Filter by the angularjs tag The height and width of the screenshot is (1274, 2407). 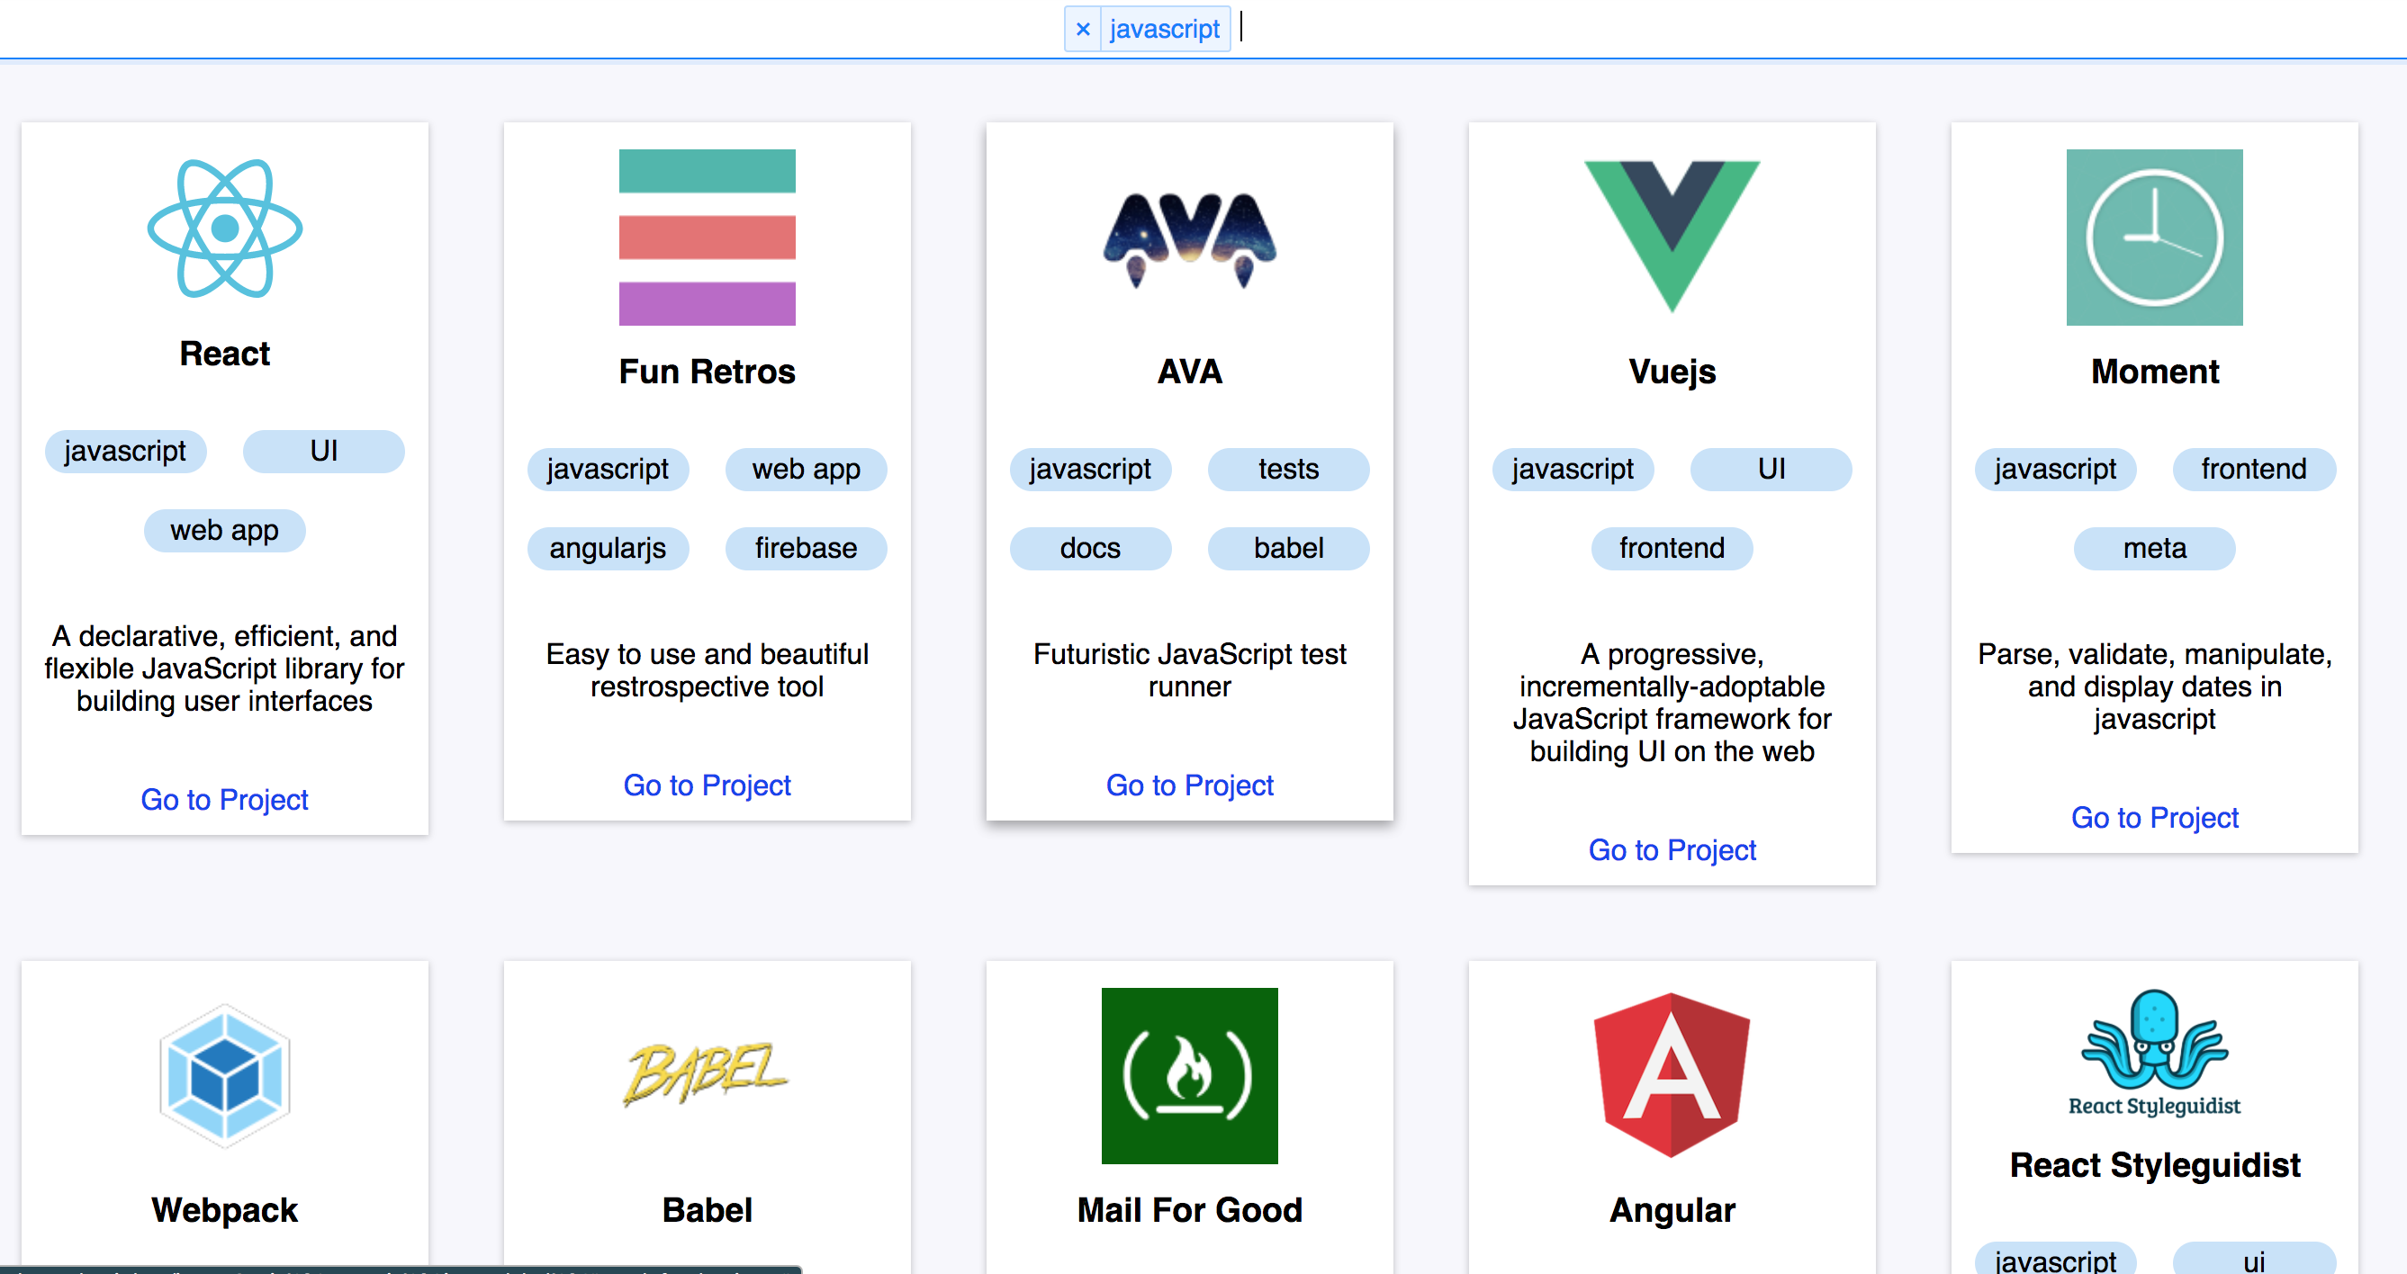click(x=608, y=548)
